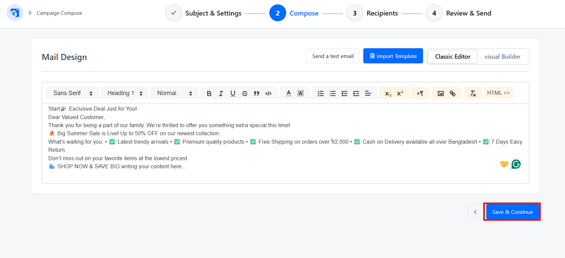The width and height of the screenshot is (565, 258).
Task: Open the Heading 1 style dropdown
Action: [124, 93]
